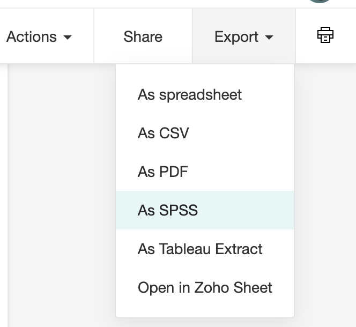The height and width of the screenshot is (327, 356).
Task: Click the Actions text label
Action: pyautogui.click(x=32, y=36)
